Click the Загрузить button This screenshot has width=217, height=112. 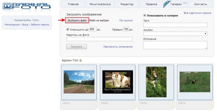(77, 47)
